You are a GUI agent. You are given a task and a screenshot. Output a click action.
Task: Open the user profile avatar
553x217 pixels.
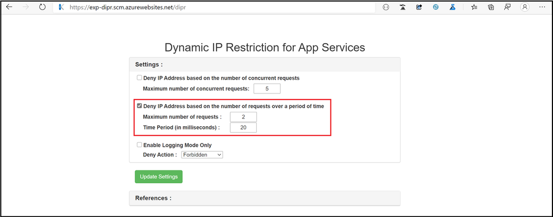(x=525, y=7)
